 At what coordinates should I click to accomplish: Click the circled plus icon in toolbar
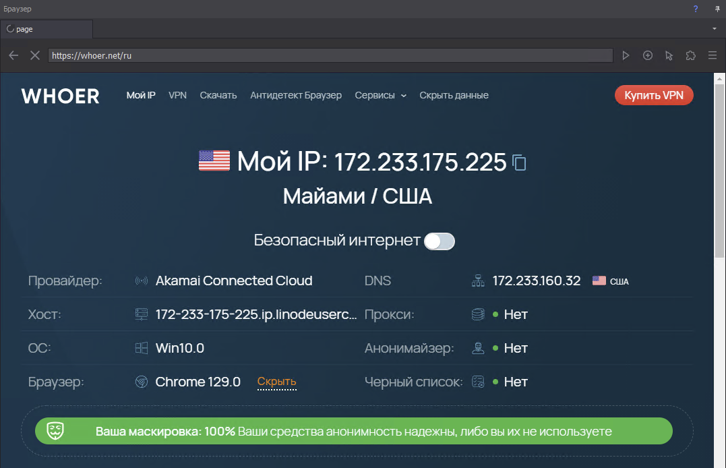click(x=648, y=55)
